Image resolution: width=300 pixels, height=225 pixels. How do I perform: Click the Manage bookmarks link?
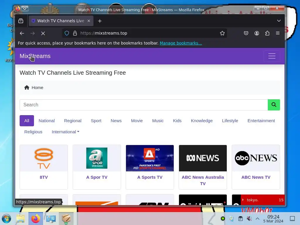coord(181,43)
